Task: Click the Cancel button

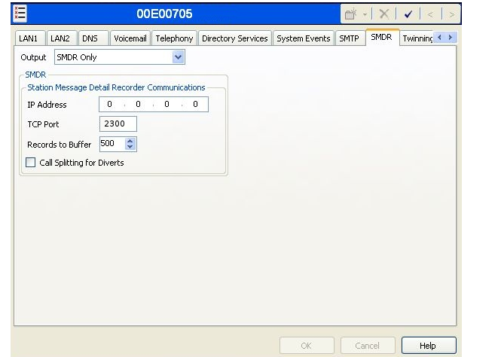Action: (368, 346)
